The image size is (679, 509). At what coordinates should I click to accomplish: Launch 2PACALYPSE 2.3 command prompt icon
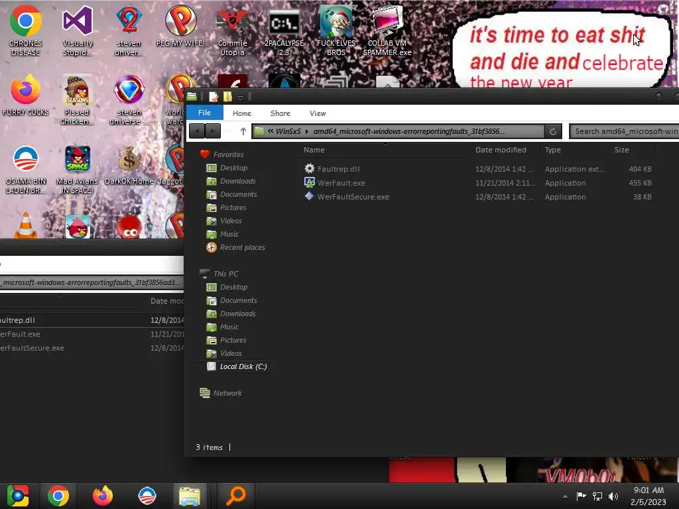pyautogui.click(x=284, y=30)
